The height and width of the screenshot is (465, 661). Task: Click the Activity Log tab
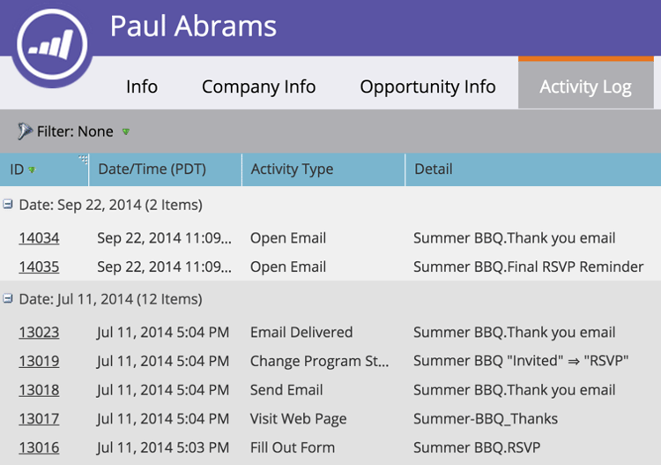(585, 85)
